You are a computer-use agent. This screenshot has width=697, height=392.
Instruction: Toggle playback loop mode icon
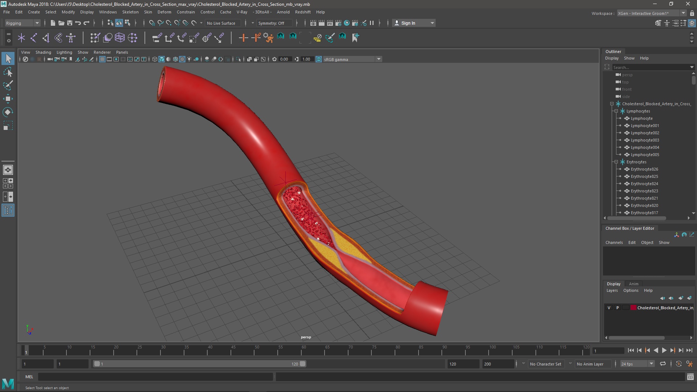663,364
